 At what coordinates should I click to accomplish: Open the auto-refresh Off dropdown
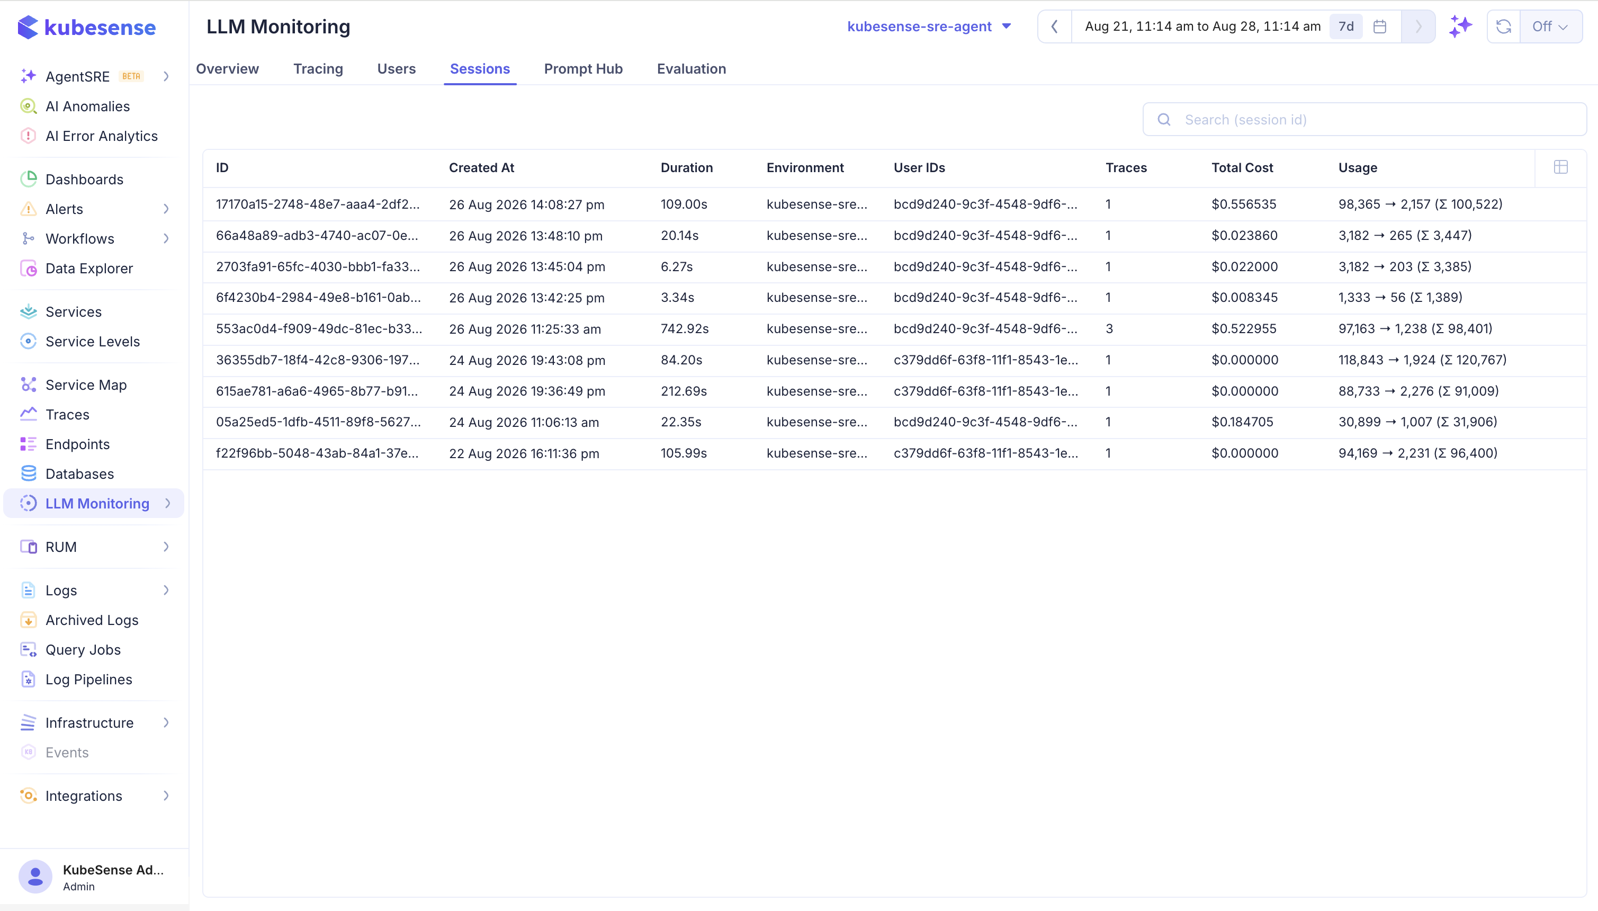tap(1550, 26)
